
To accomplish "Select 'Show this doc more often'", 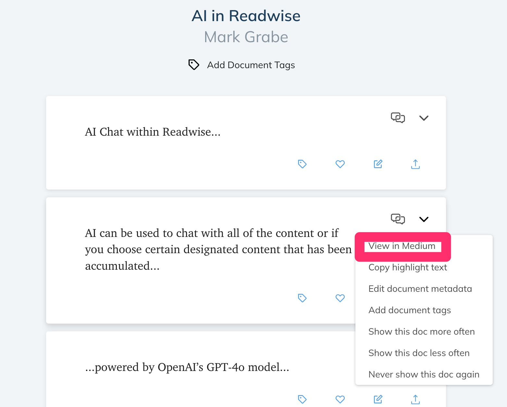I will 421,332.
